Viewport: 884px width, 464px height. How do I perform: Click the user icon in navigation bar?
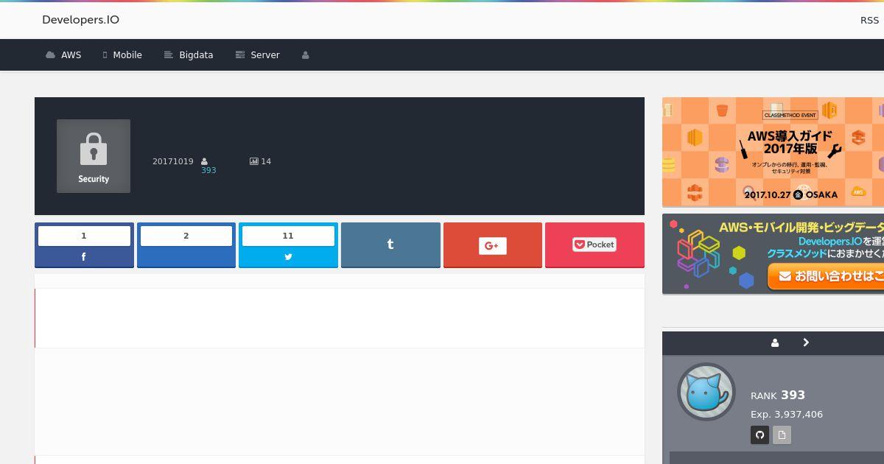point(305,55)
